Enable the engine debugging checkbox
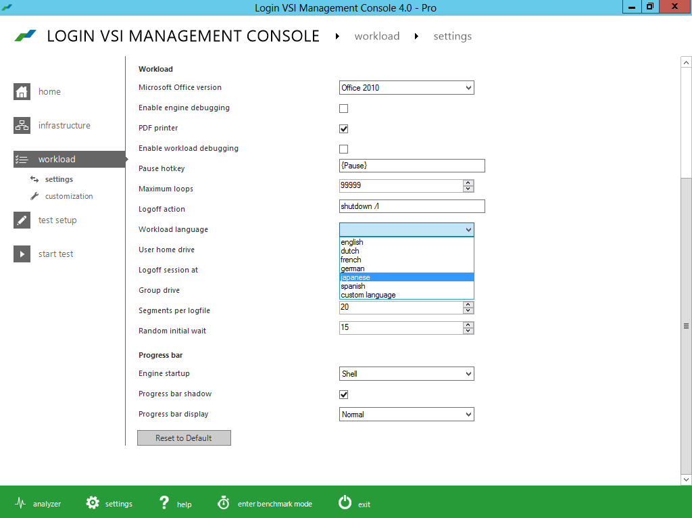Viewport: 692px width, 518px height. (x=344, y=108)
